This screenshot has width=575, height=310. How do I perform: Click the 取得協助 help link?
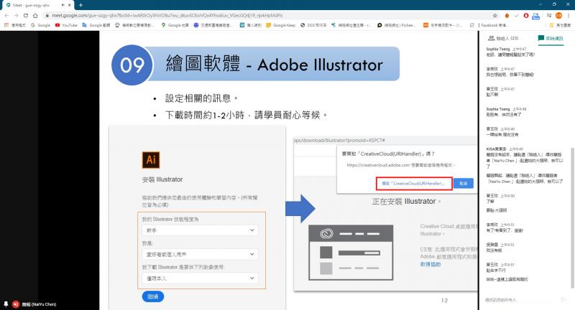click(430, 264)
